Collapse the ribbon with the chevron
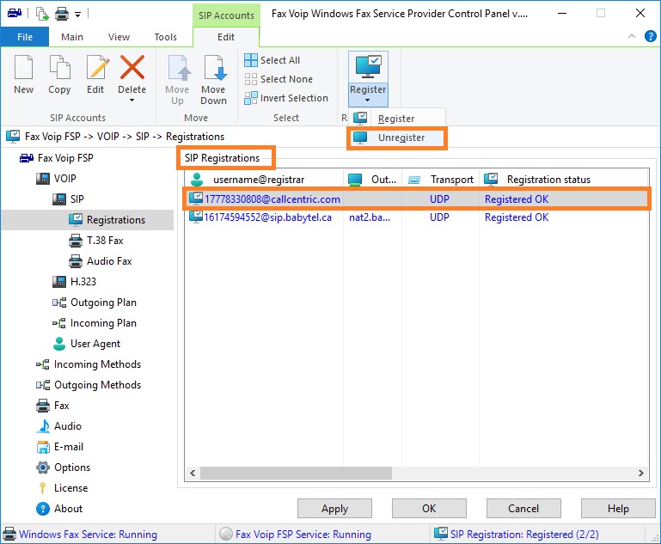 tap(632, 36)
